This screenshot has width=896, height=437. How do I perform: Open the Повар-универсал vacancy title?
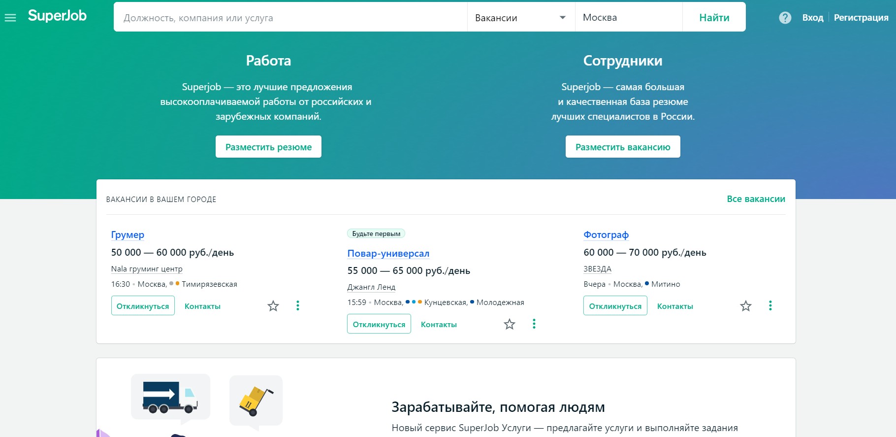pos(388,253)
